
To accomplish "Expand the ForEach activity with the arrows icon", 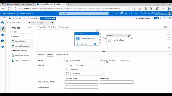I will point(129,35).
